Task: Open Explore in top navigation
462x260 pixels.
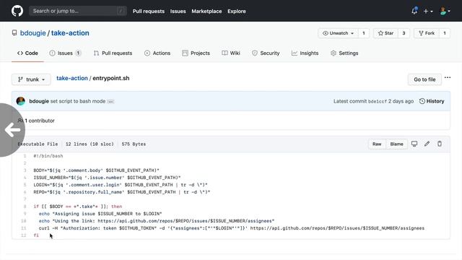Action: pos(236,12)
